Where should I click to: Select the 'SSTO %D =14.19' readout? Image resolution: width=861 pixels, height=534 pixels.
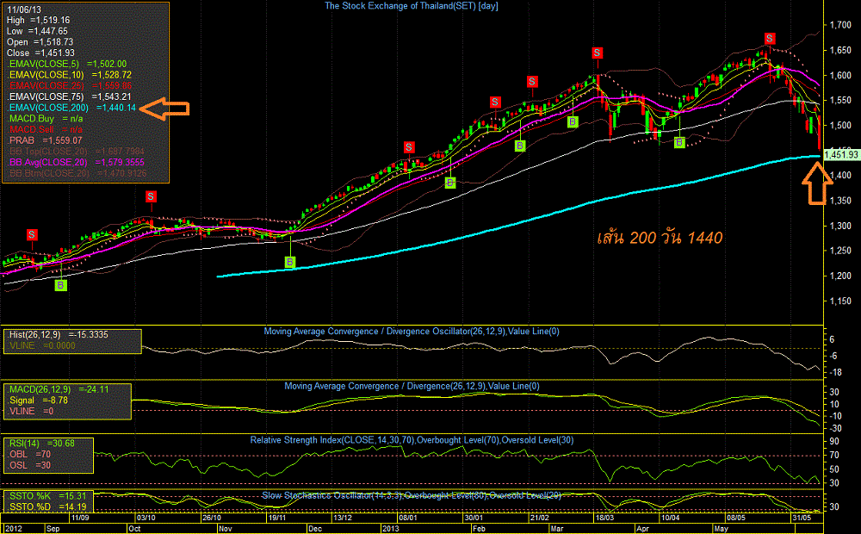[x=47, y=506]
